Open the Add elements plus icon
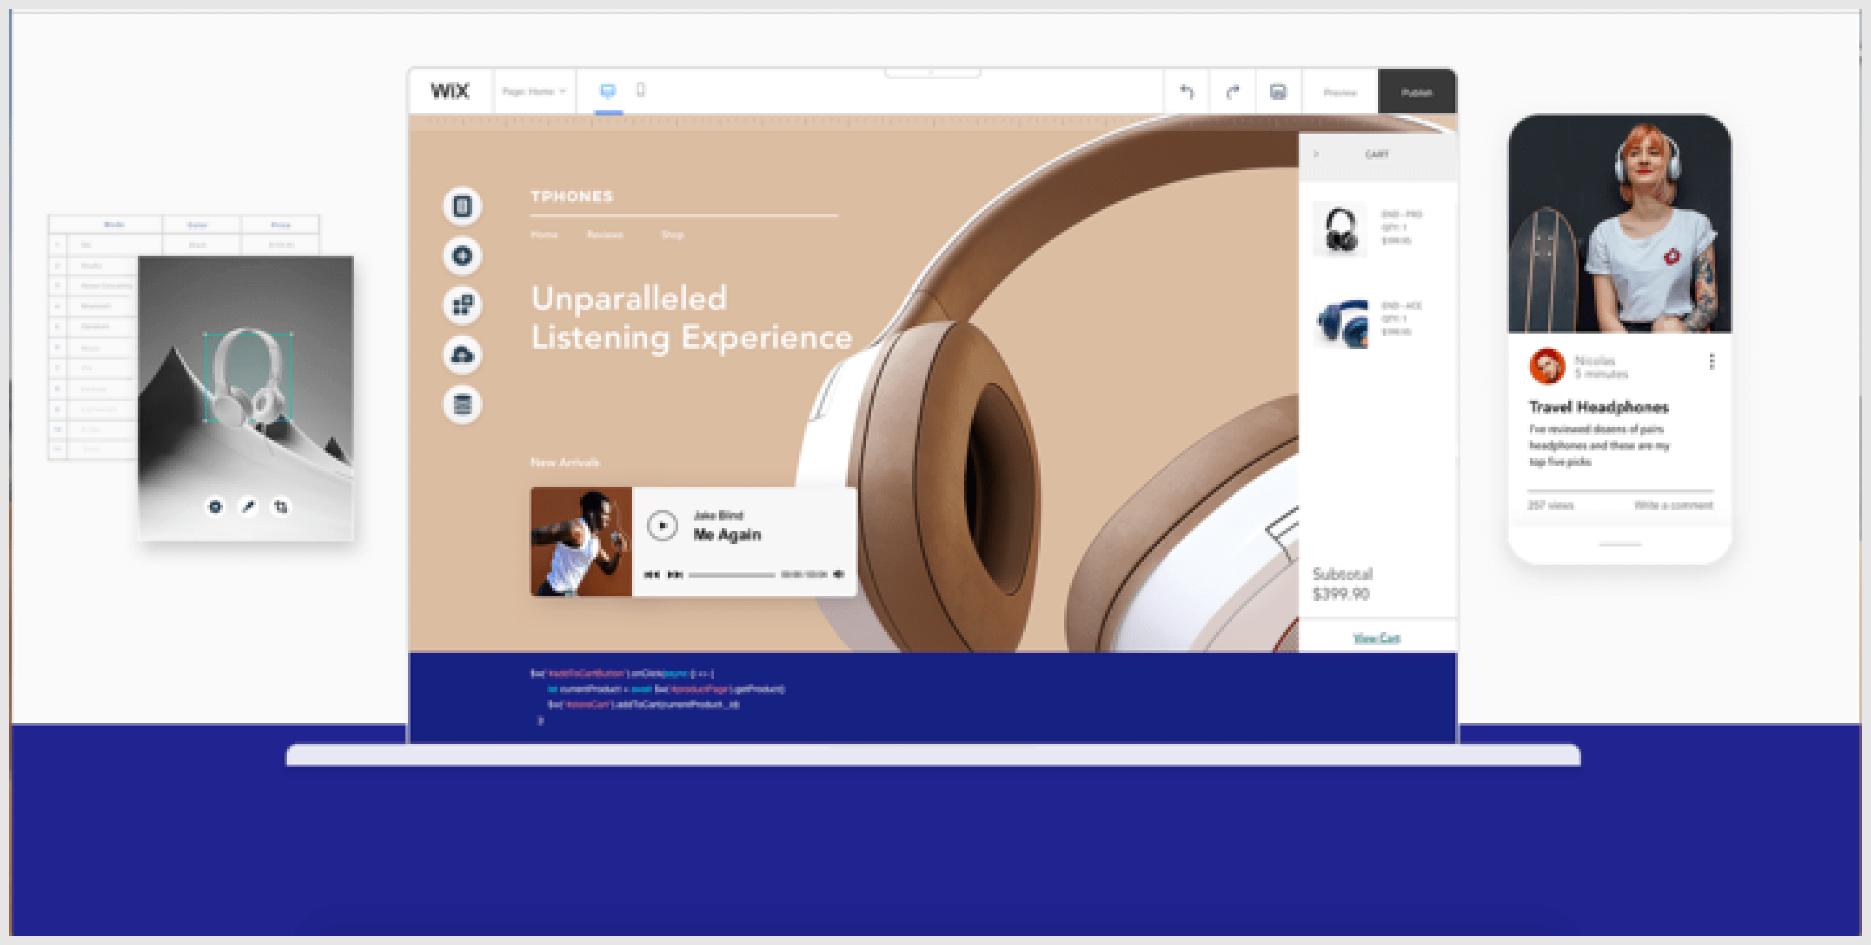1871x945 pixels. pyautogui.click(x=463, y=256)
